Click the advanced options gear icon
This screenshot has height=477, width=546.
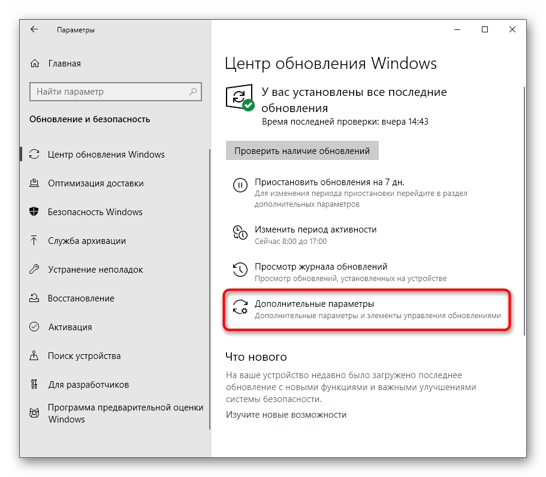(240, 307)
